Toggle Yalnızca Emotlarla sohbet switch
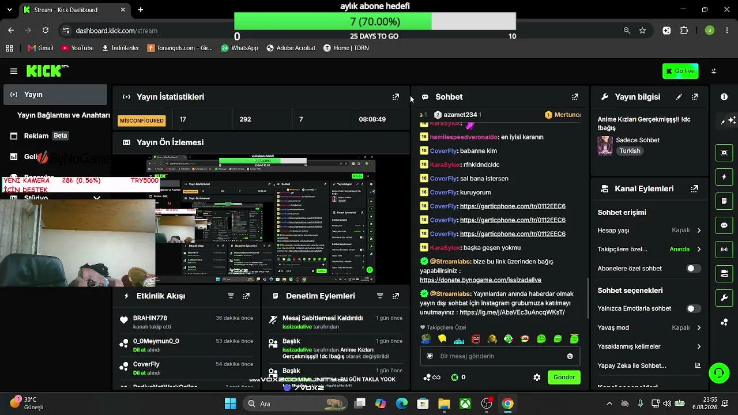738x415 pixels. click(694, 308)
